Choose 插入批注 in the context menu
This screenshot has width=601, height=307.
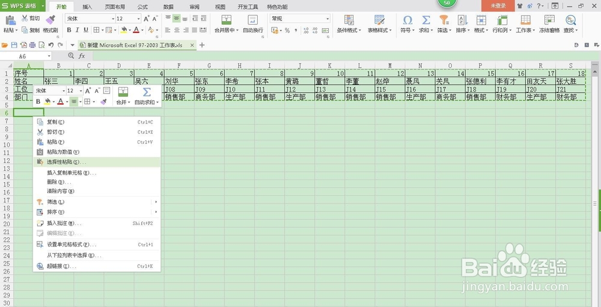97,223
